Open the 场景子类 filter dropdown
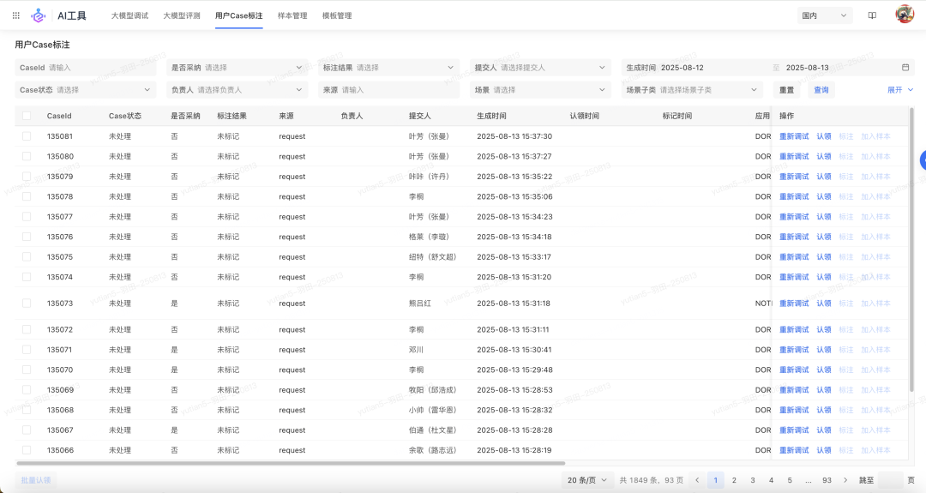The width and height of the screenshot is (926, 493). point(692,90)
